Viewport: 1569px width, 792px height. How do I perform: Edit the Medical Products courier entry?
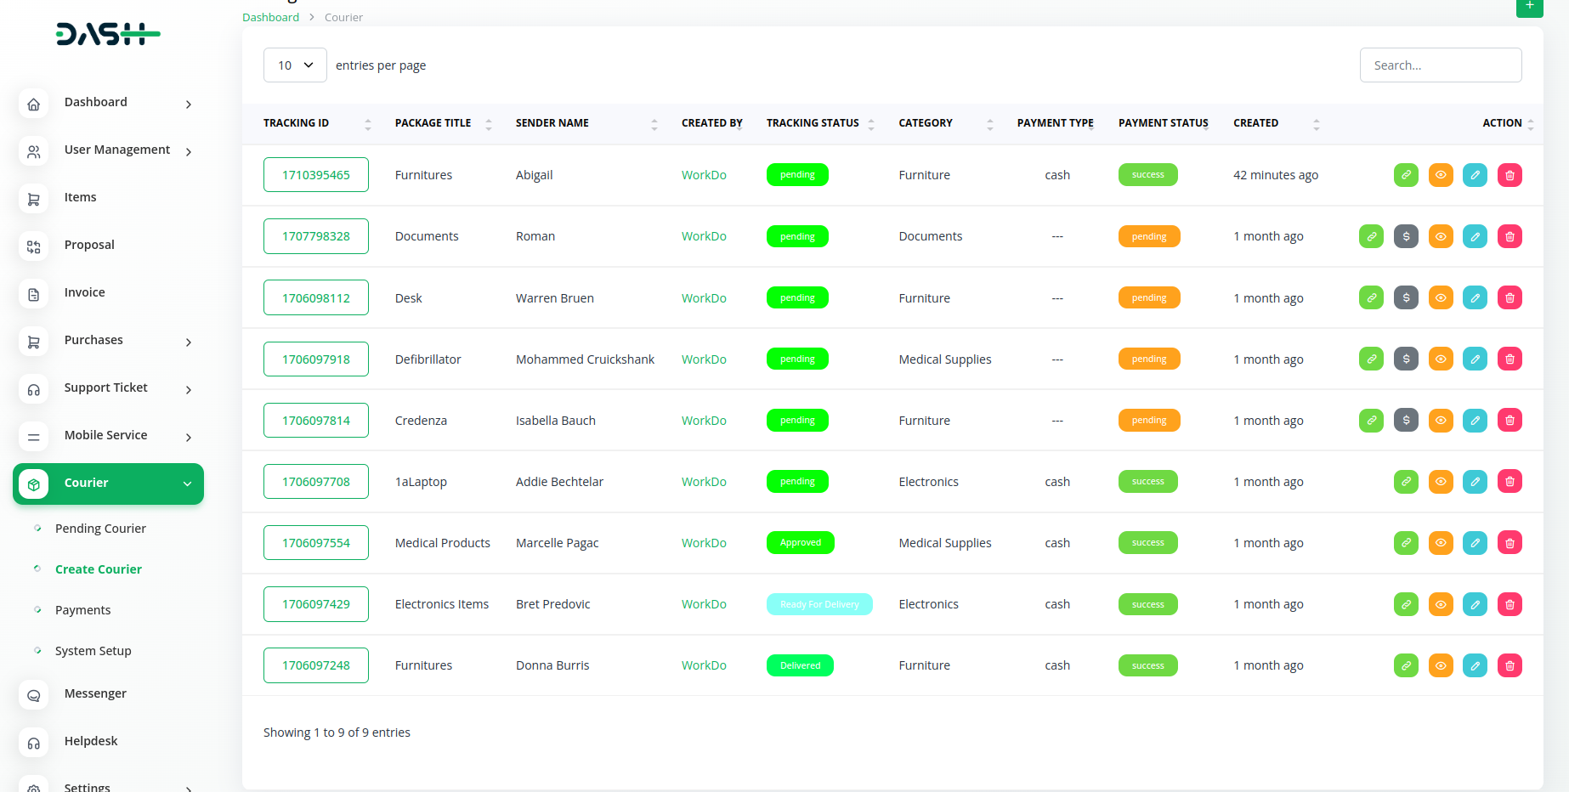click(1475, 543)
